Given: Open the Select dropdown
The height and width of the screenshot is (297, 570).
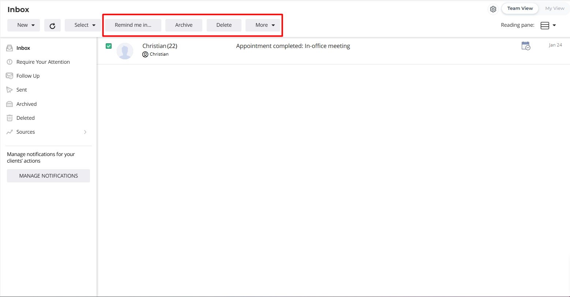Looking at the screenshot, I should coord(83,25).
